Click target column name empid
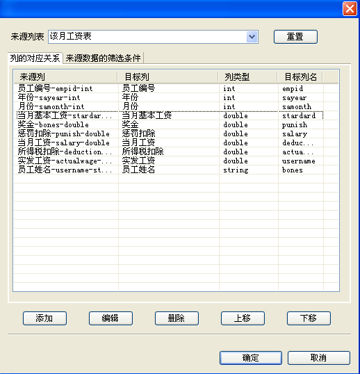 (293, 88)
